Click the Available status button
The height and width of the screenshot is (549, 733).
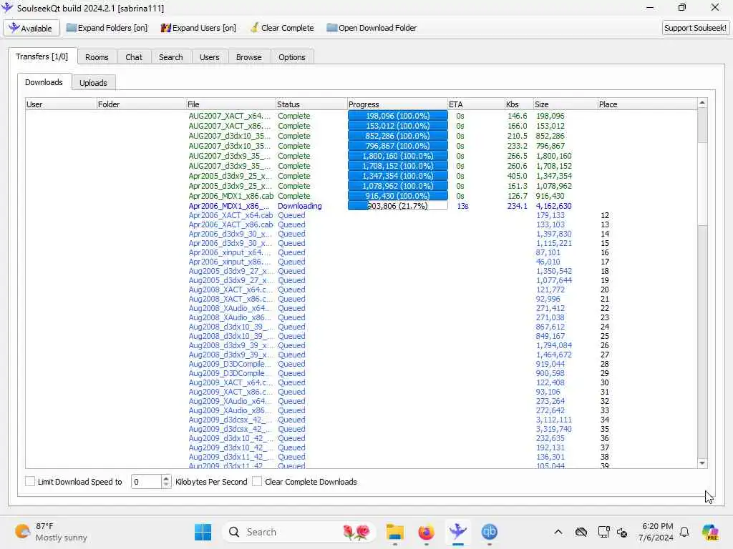(x=31, y=28)
